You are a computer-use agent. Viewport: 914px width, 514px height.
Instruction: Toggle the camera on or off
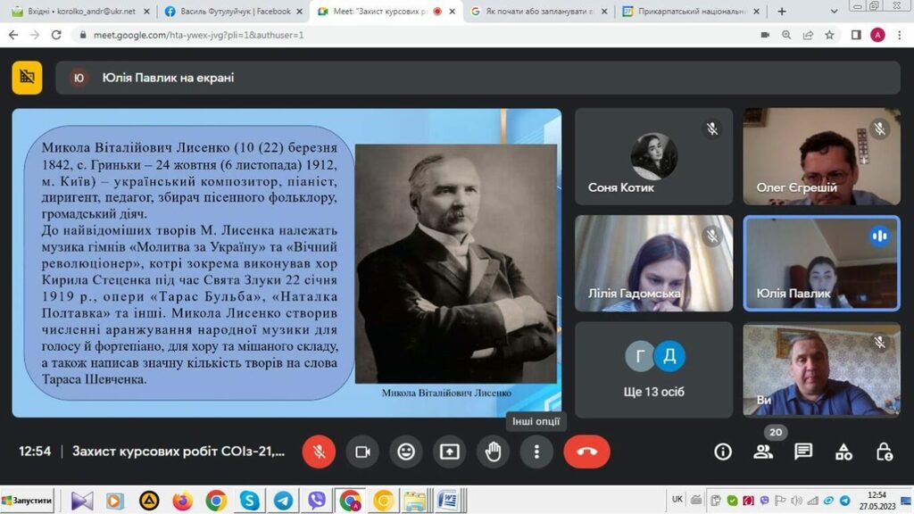pos(362,452)
